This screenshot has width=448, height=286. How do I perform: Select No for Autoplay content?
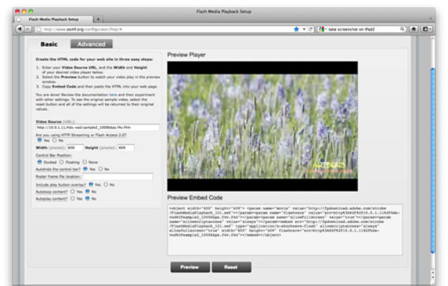(88, 198)
